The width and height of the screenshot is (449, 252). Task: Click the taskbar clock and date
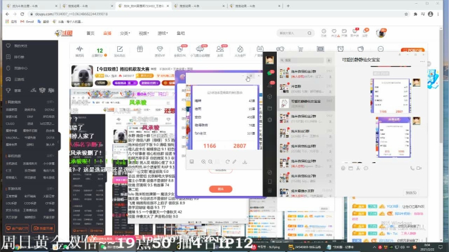pos(427,247)
